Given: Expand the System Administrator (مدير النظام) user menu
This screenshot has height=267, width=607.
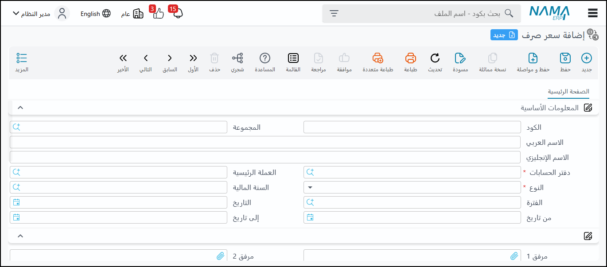Looking at the screenshot, I should click(16, 13).
